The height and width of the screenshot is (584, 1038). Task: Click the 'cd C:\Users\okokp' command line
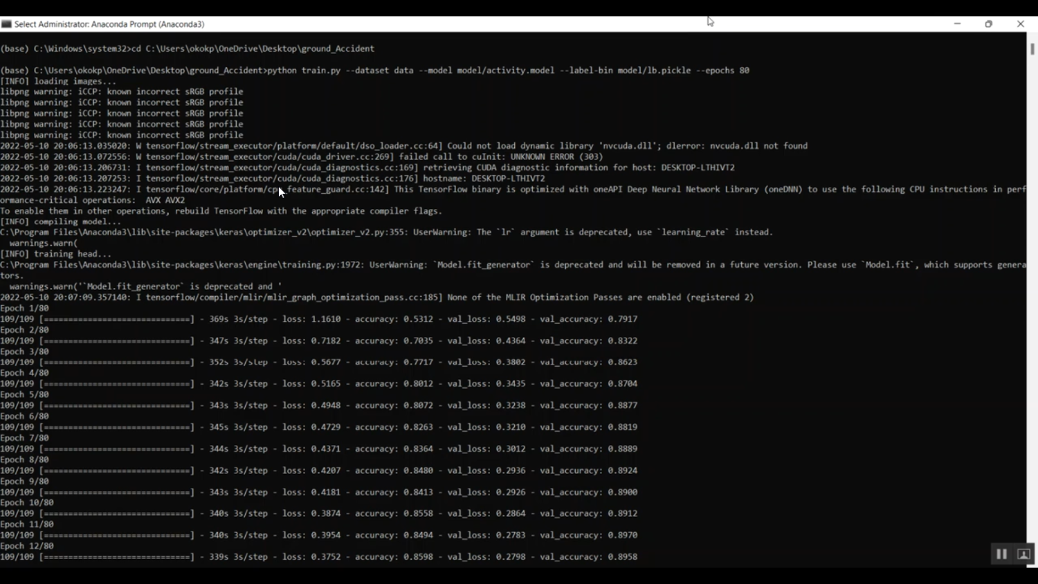pyautogui.click(x=187, y=49)
